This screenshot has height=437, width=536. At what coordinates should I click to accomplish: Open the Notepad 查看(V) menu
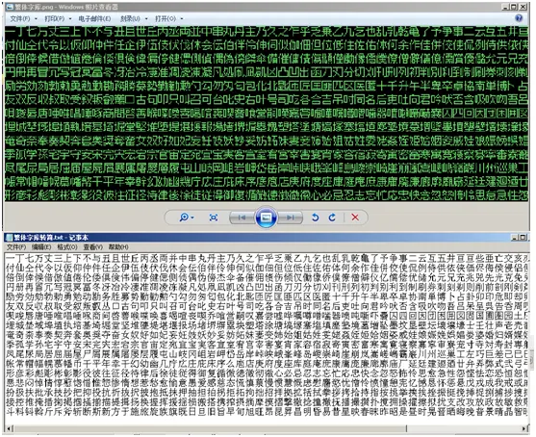coord(92,246)
